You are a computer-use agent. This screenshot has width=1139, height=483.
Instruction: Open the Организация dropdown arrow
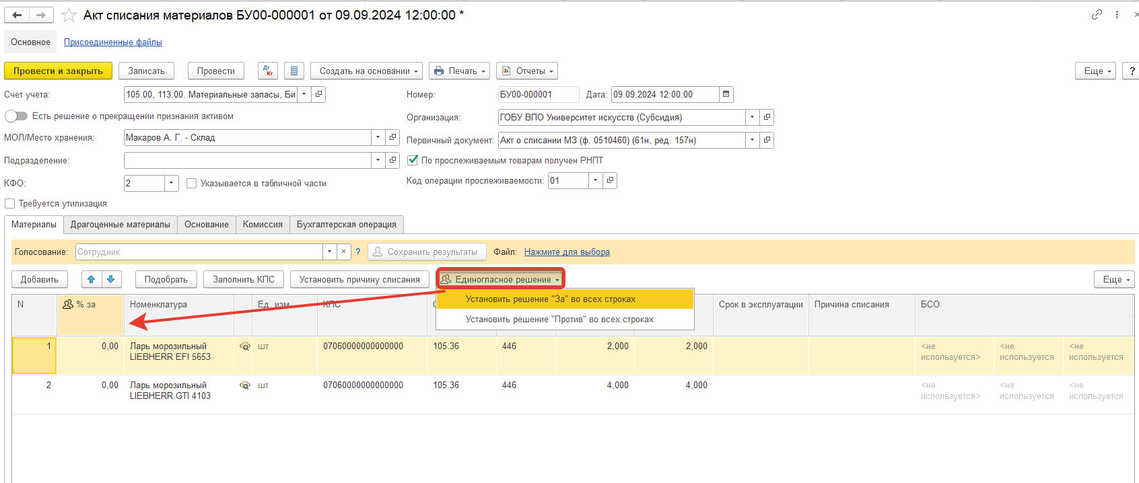coord(752,117)
